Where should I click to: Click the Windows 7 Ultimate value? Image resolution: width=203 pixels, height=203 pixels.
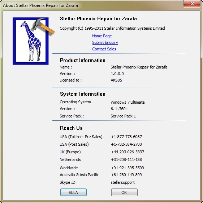[x=128, y=102]
